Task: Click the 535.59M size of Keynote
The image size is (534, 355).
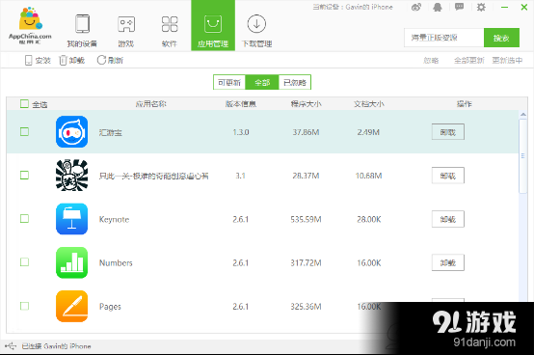Action: (306, 219)
